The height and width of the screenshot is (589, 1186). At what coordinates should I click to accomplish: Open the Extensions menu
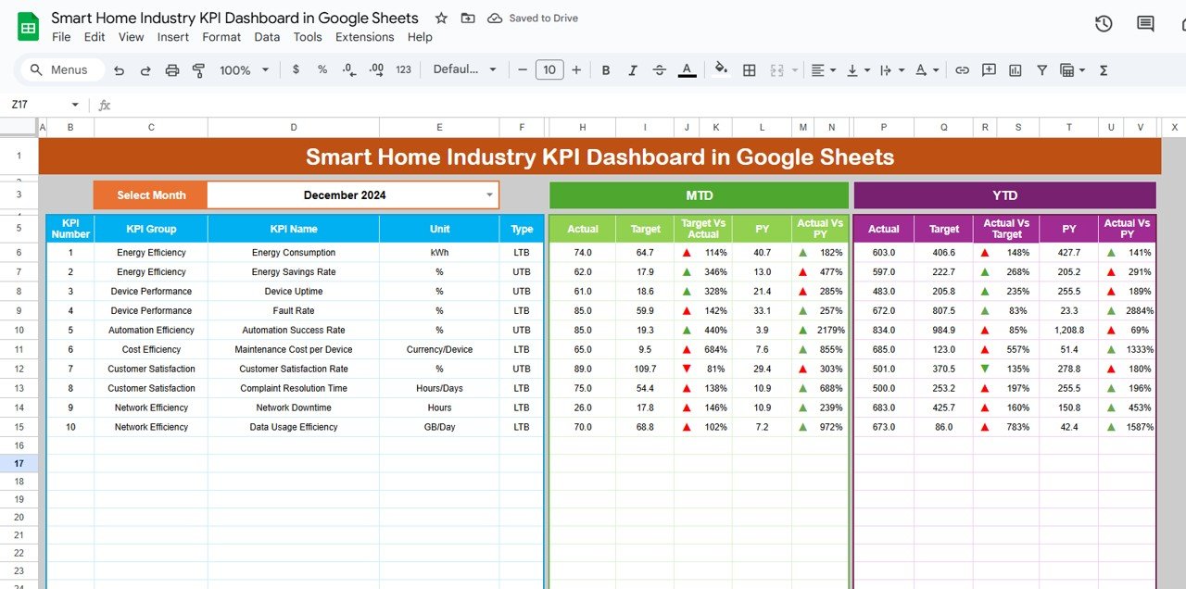[x=365, y=37]
